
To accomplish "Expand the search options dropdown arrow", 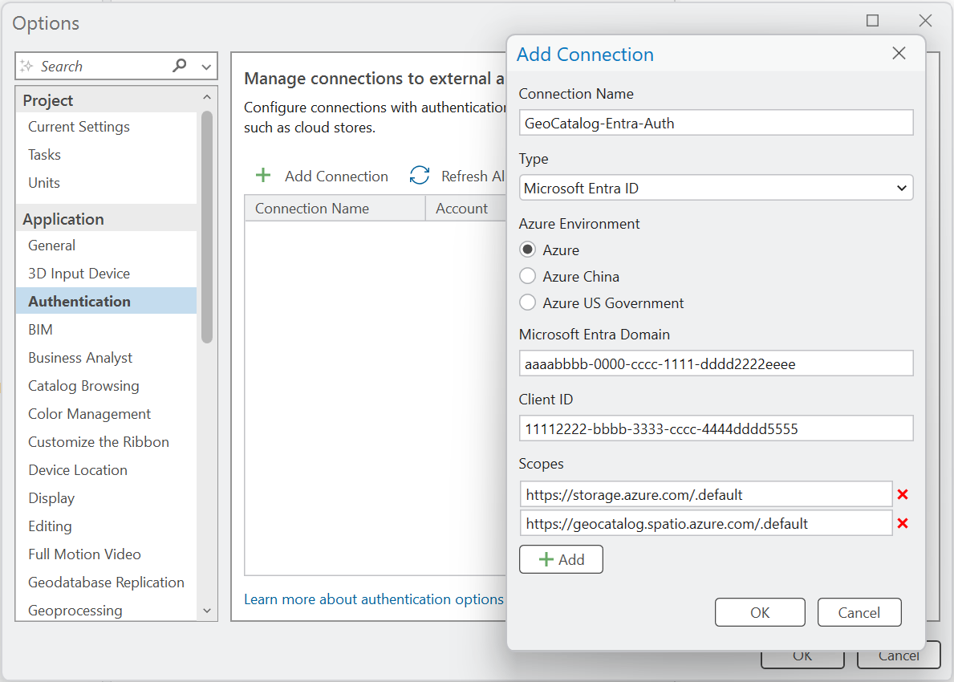I will click(x=206, y=67).
